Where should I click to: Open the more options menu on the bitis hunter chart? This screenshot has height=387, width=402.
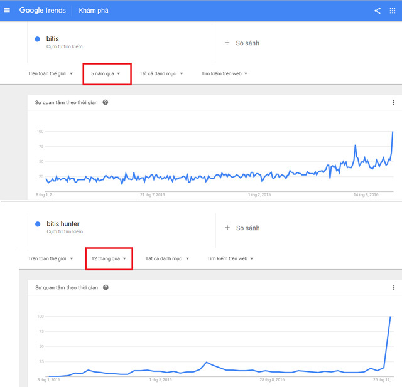pos(394,288)
